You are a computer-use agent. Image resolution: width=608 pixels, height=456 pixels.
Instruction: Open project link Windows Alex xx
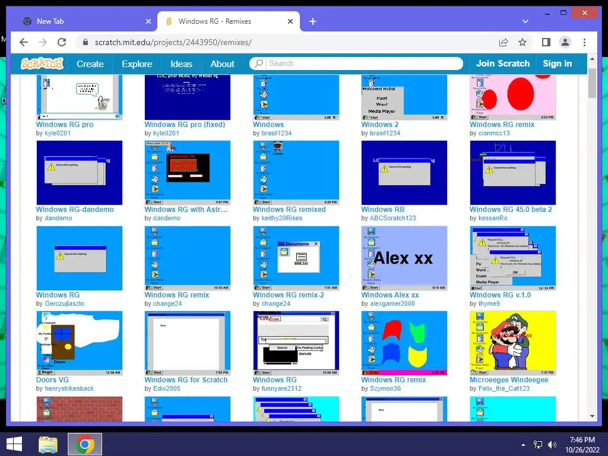point(390,295)
